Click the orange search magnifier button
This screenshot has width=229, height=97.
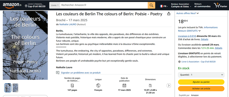click(x=151, y=6)
